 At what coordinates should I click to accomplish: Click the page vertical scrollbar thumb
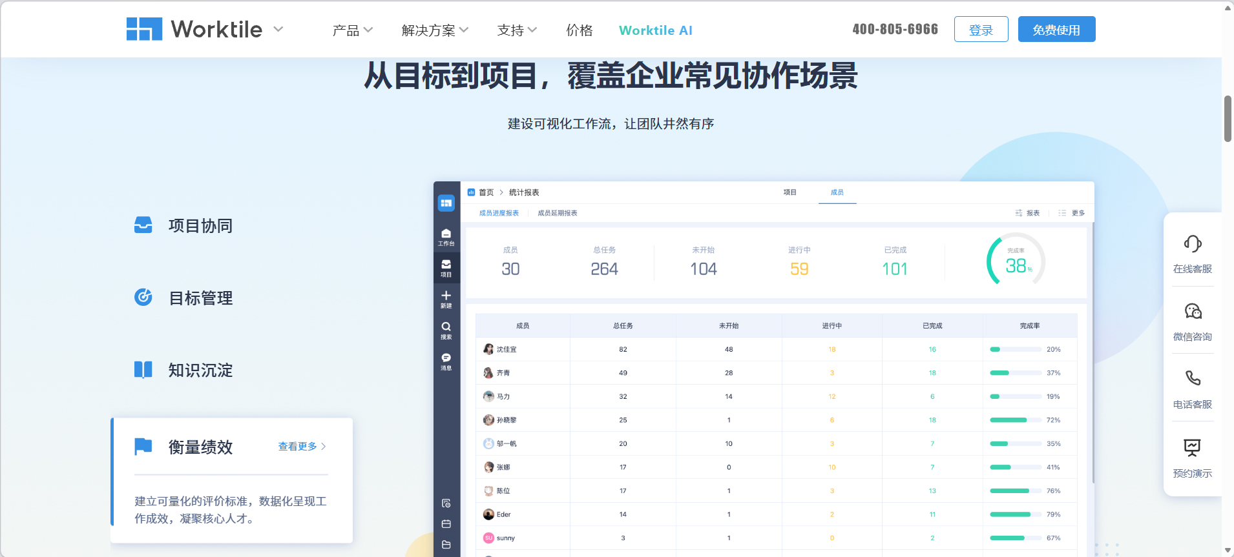click(x=1228, y=119)
